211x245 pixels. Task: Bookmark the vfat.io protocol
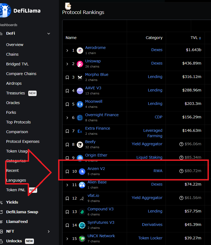coord(67,198)
